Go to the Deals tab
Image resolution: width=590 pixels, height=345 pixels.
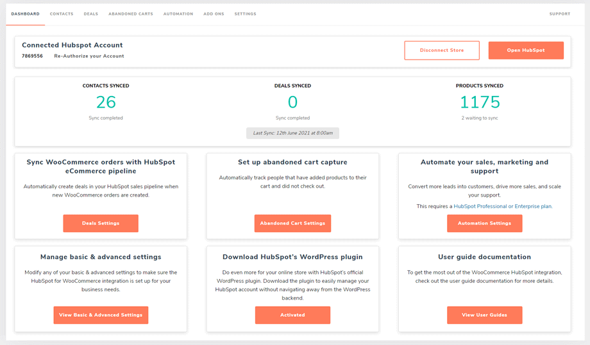pyautogui.click(x=90, y=14)
